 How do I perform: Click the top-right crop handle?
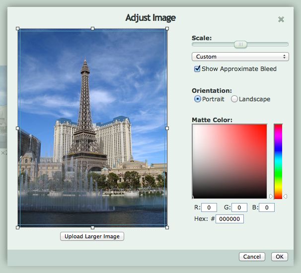coord(167,29)
